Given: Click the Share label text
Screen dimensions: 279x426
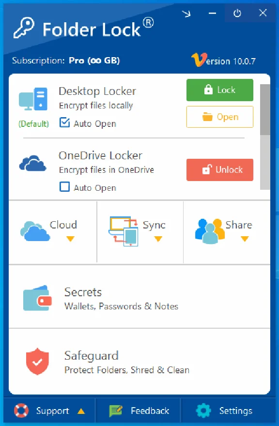Looking at the screenshot, I should pyautogui.click(x=239, y=225).
